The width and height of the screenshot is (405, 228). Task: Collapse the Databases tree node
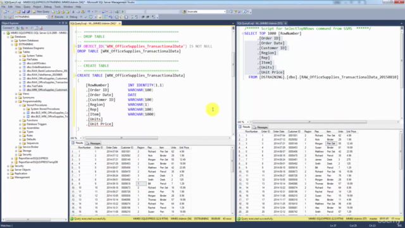point(8,37)
